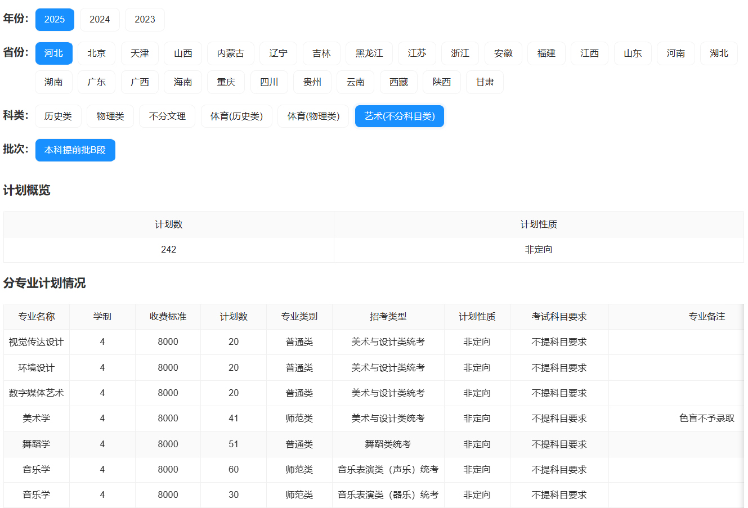Select 辽宁 province button

point(278,53)
